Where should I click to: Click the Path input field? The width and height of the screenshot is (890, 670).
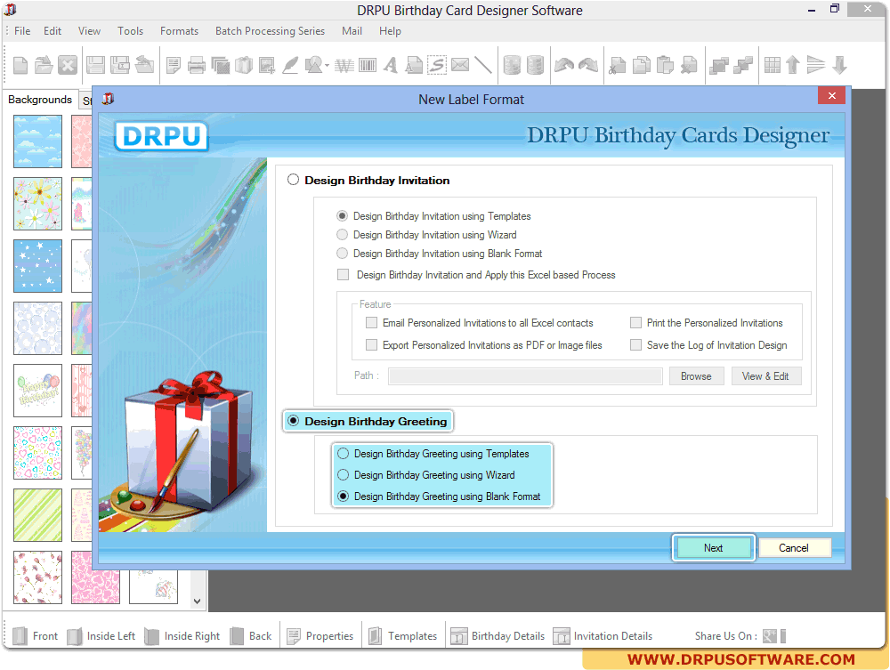click(x=525, y=376)
